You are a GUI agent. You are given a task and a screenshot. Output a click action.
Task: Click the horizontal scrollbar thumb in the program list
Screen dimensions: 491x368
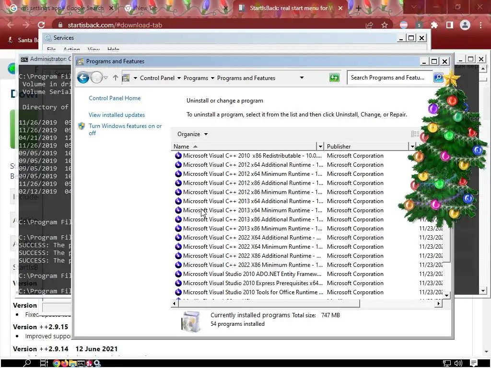269,303
